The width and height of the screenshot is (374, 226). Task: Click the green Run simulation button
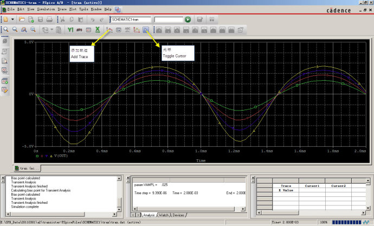click(187, 19)
